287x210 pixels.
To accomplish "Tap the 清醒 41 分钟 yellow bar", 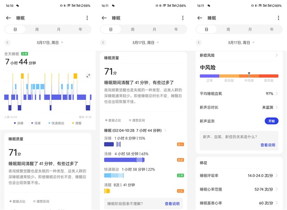I will [107, 191].
